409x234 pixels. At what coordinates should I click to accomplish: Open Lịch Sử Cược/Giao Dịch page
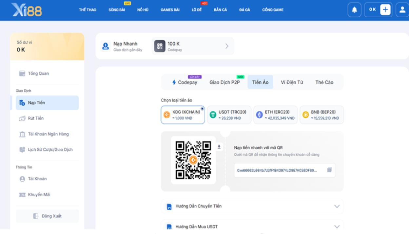pos(47,150)
